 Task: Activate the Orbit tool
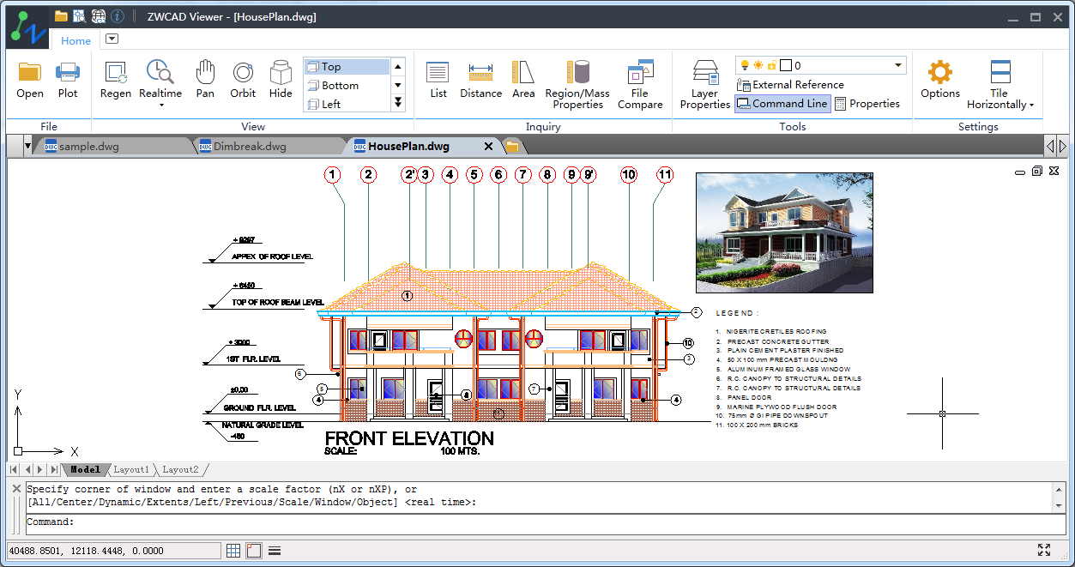243,80
